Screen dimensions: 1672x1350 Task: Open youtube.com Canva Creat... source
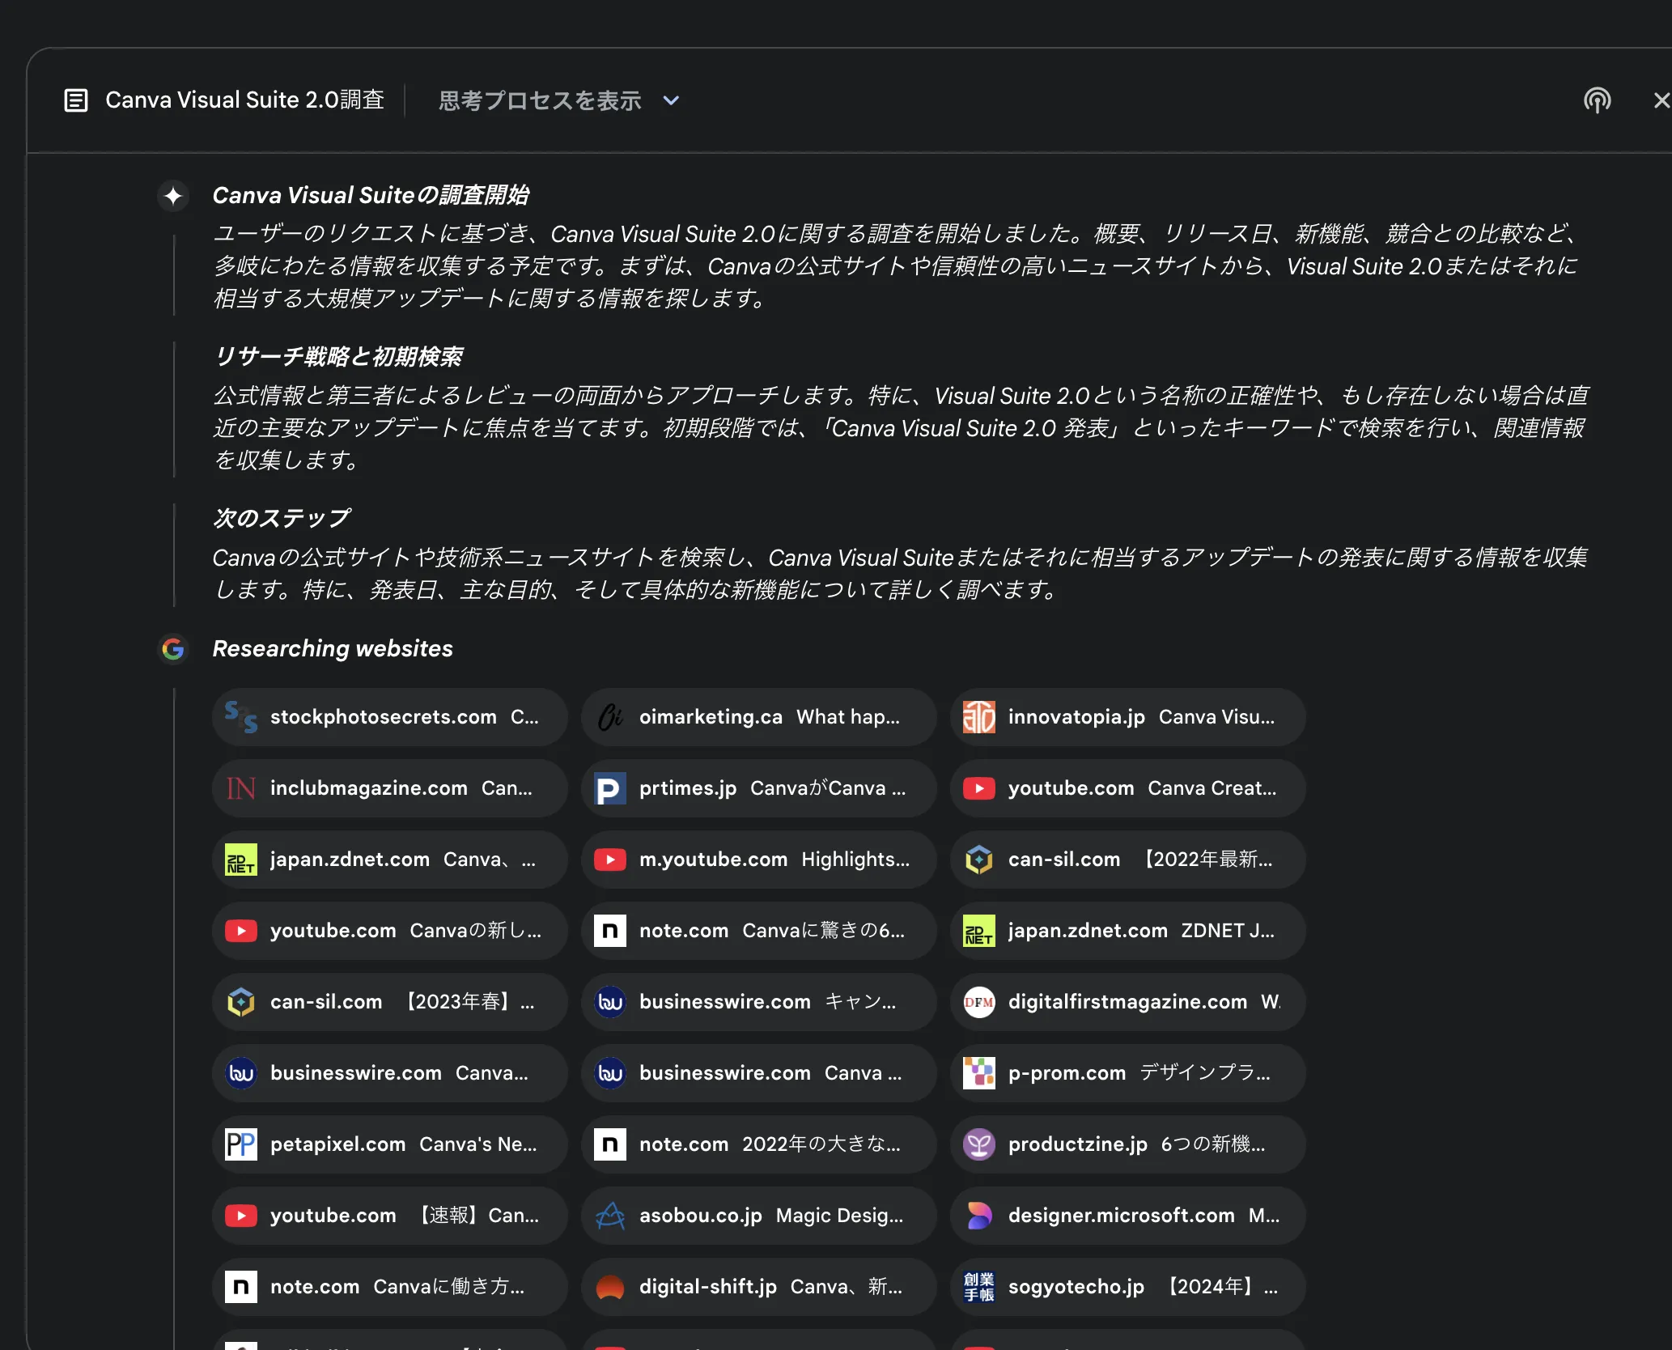click(x=1128, y=788)
